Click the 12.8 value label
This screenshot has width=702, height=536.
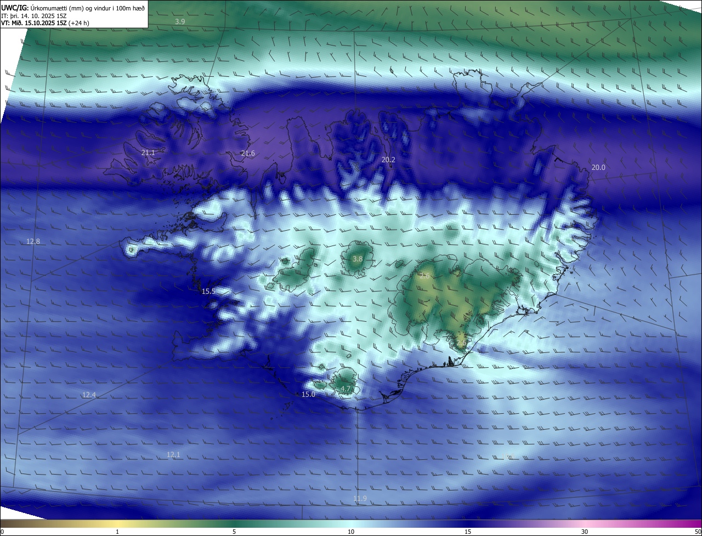point(33,242)
